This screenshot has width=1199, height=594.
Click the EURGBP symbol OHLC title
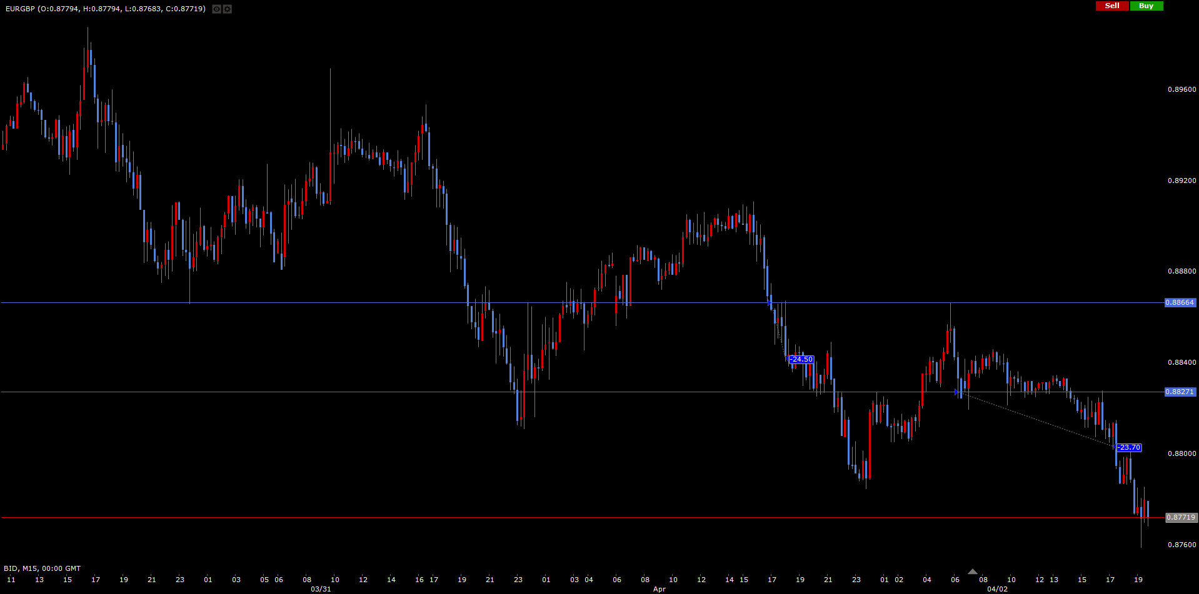[x=105, y=9]
